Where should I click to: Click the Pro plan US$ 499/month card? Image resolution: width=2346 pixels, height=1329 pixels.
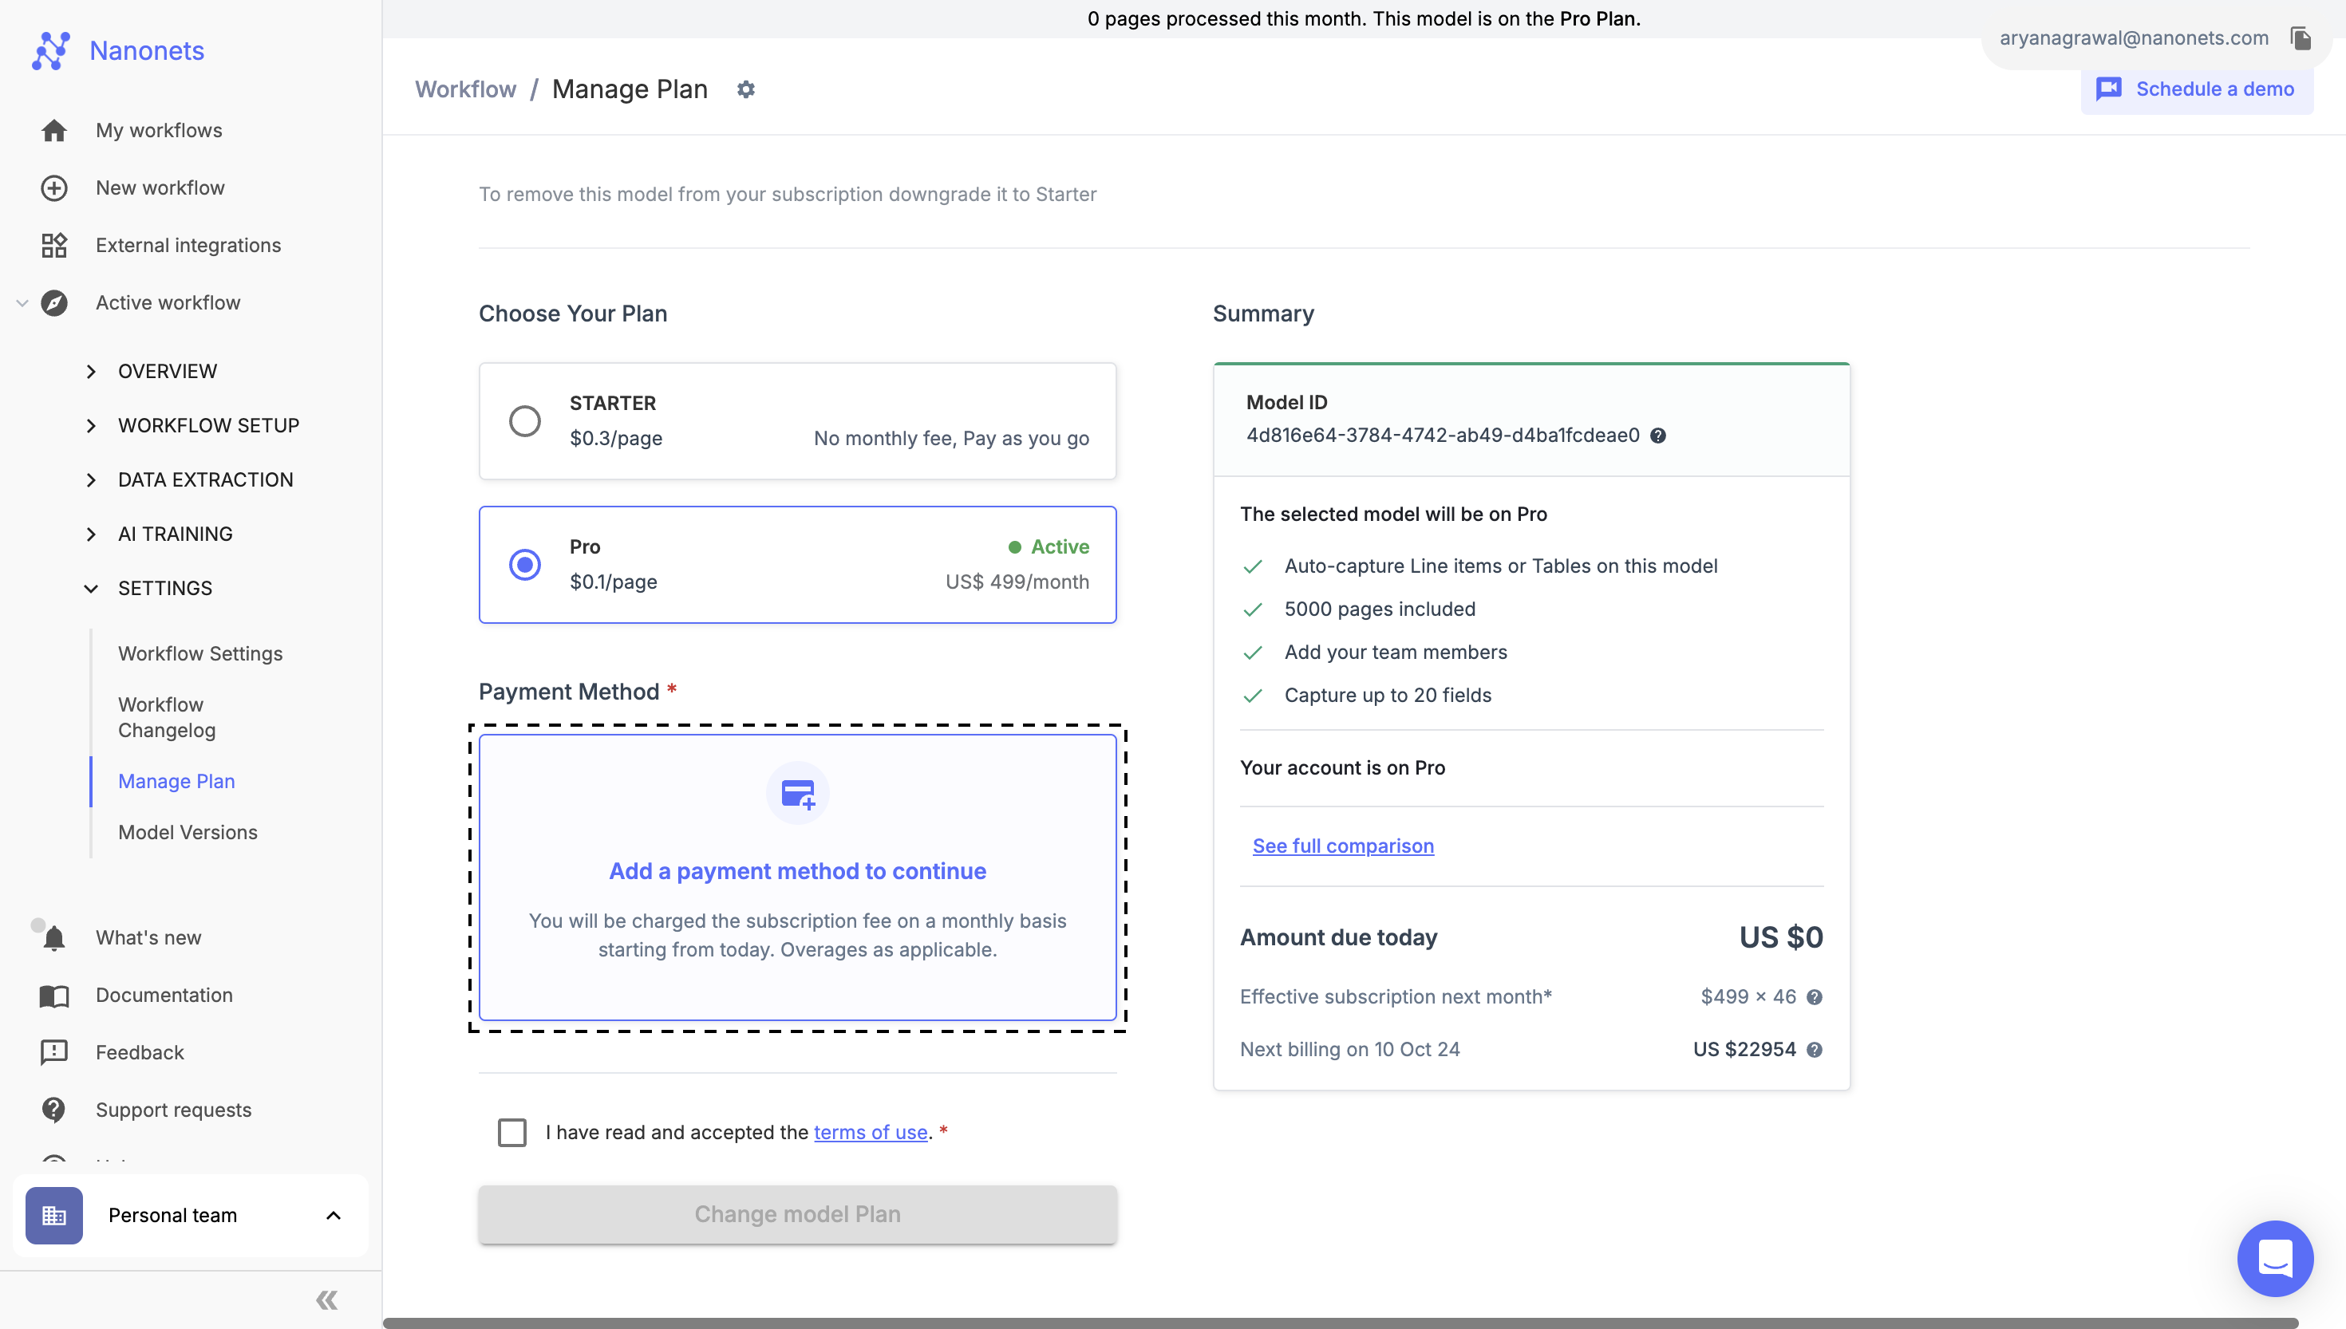pyautogui.click(x=797, y=565)
